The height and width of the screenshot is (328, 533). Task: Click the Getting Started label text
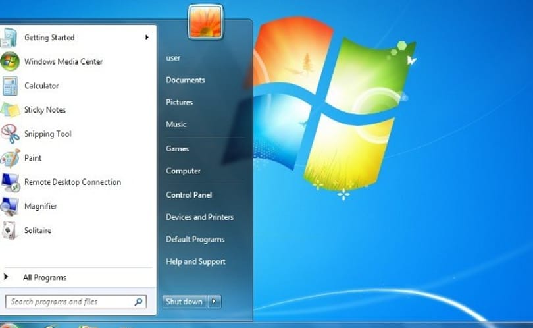(x=49, y=38)
